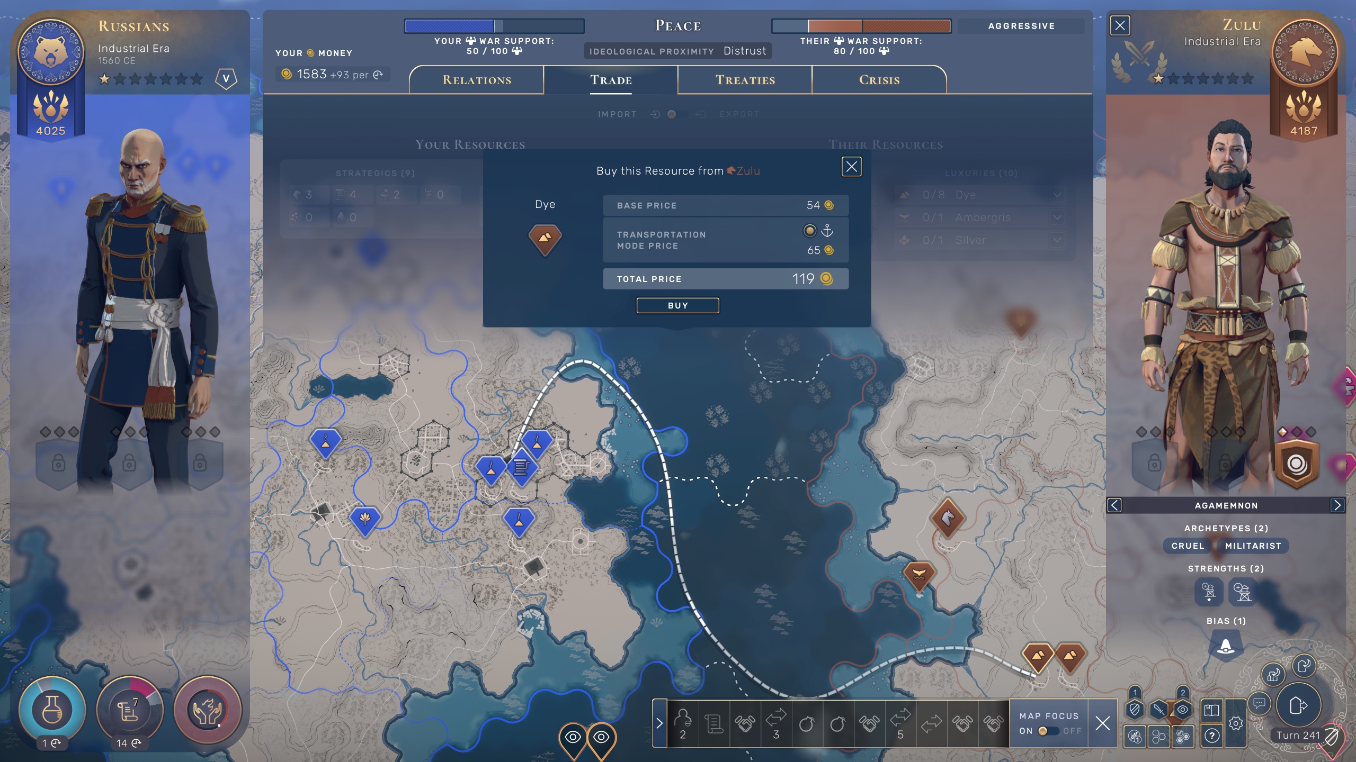
Task: Click the MILITARIST archetype tag
Action: pos(1253,546)
